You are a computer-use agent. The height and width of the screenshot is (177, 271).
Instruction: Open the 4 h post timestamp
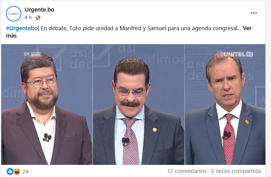[x=28, y=17]
